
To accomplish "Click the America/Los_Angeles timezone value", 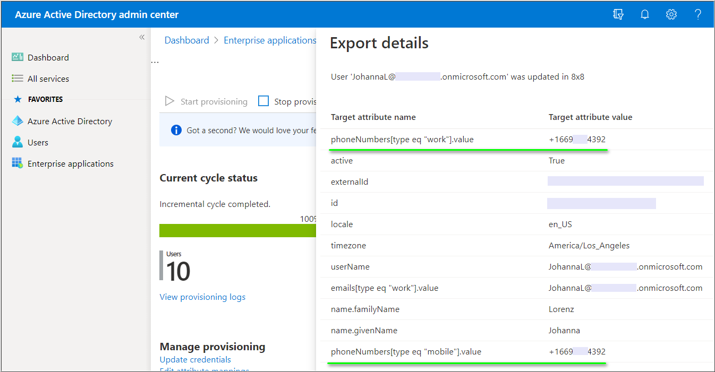I will coord(589,246).
